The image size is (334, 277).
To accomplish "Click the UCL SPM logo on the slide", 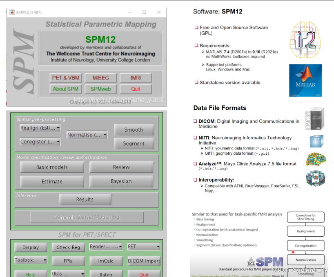I will pyautogui.click(x=265, y=262).
